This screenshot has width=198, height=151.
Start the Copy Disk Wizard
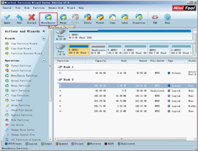[x=18, y=48]
